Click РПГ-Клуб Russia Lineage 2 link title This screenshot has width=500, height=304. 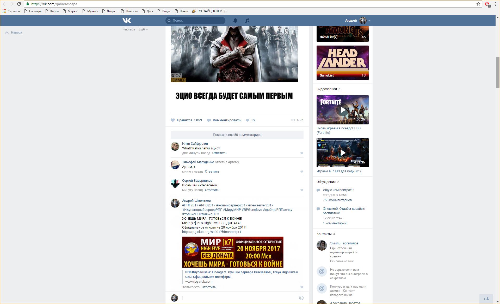[x=242, y=274]
